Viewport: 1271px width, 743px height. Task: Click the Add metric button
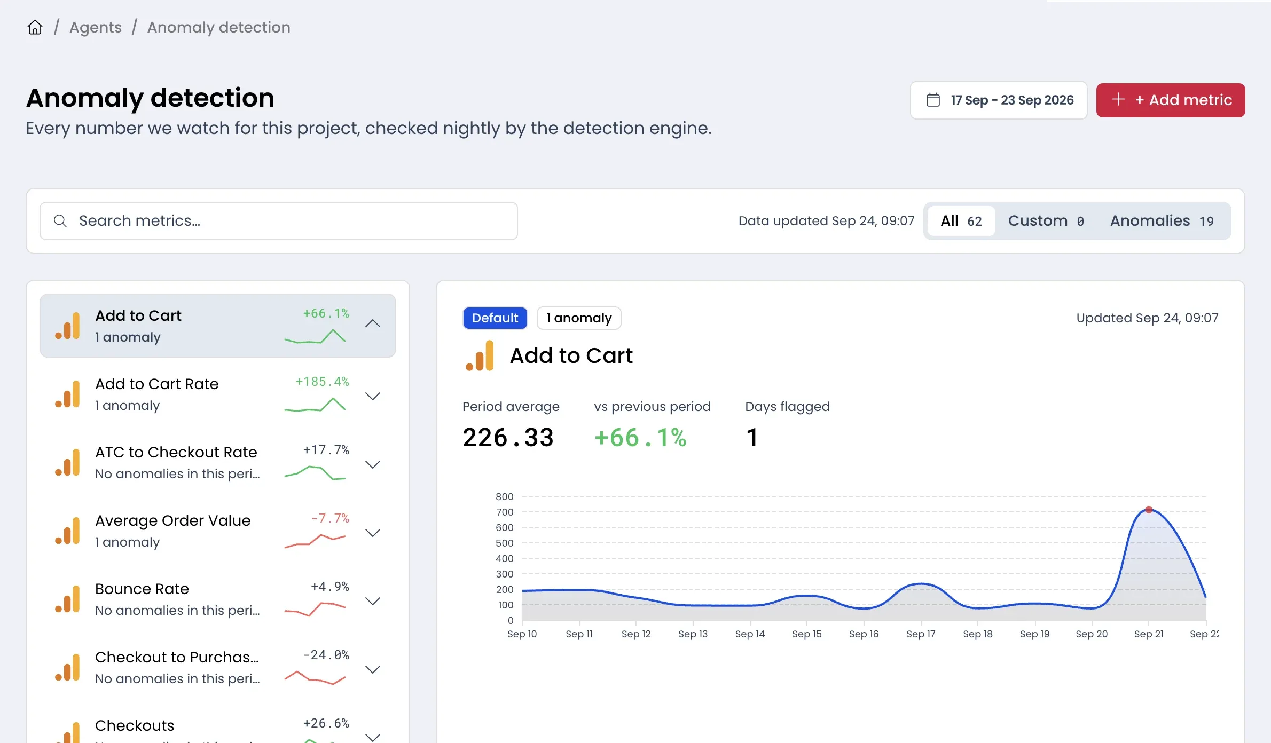pos(1171,100)
